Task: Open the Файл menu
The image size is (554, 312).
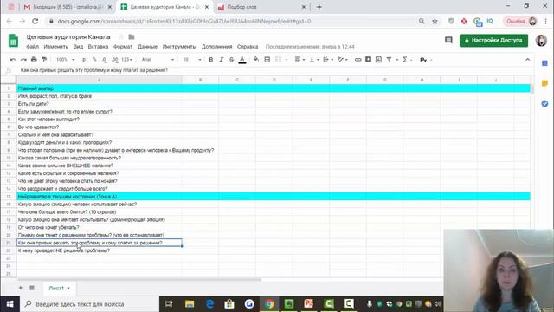Action: 33,46
